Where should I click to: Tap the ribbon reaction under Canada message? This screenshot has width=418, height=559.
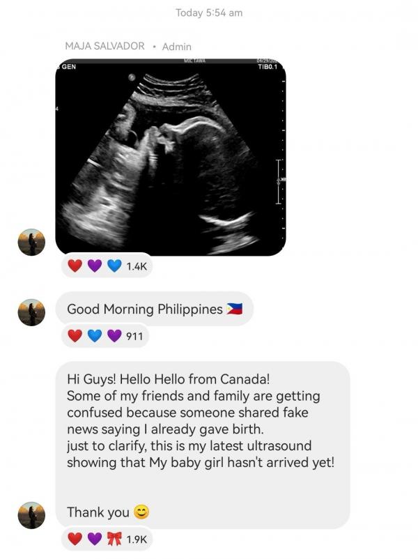tap(114, 539)
